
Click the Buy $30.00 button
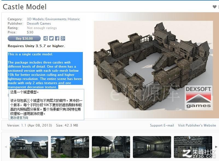24,38
